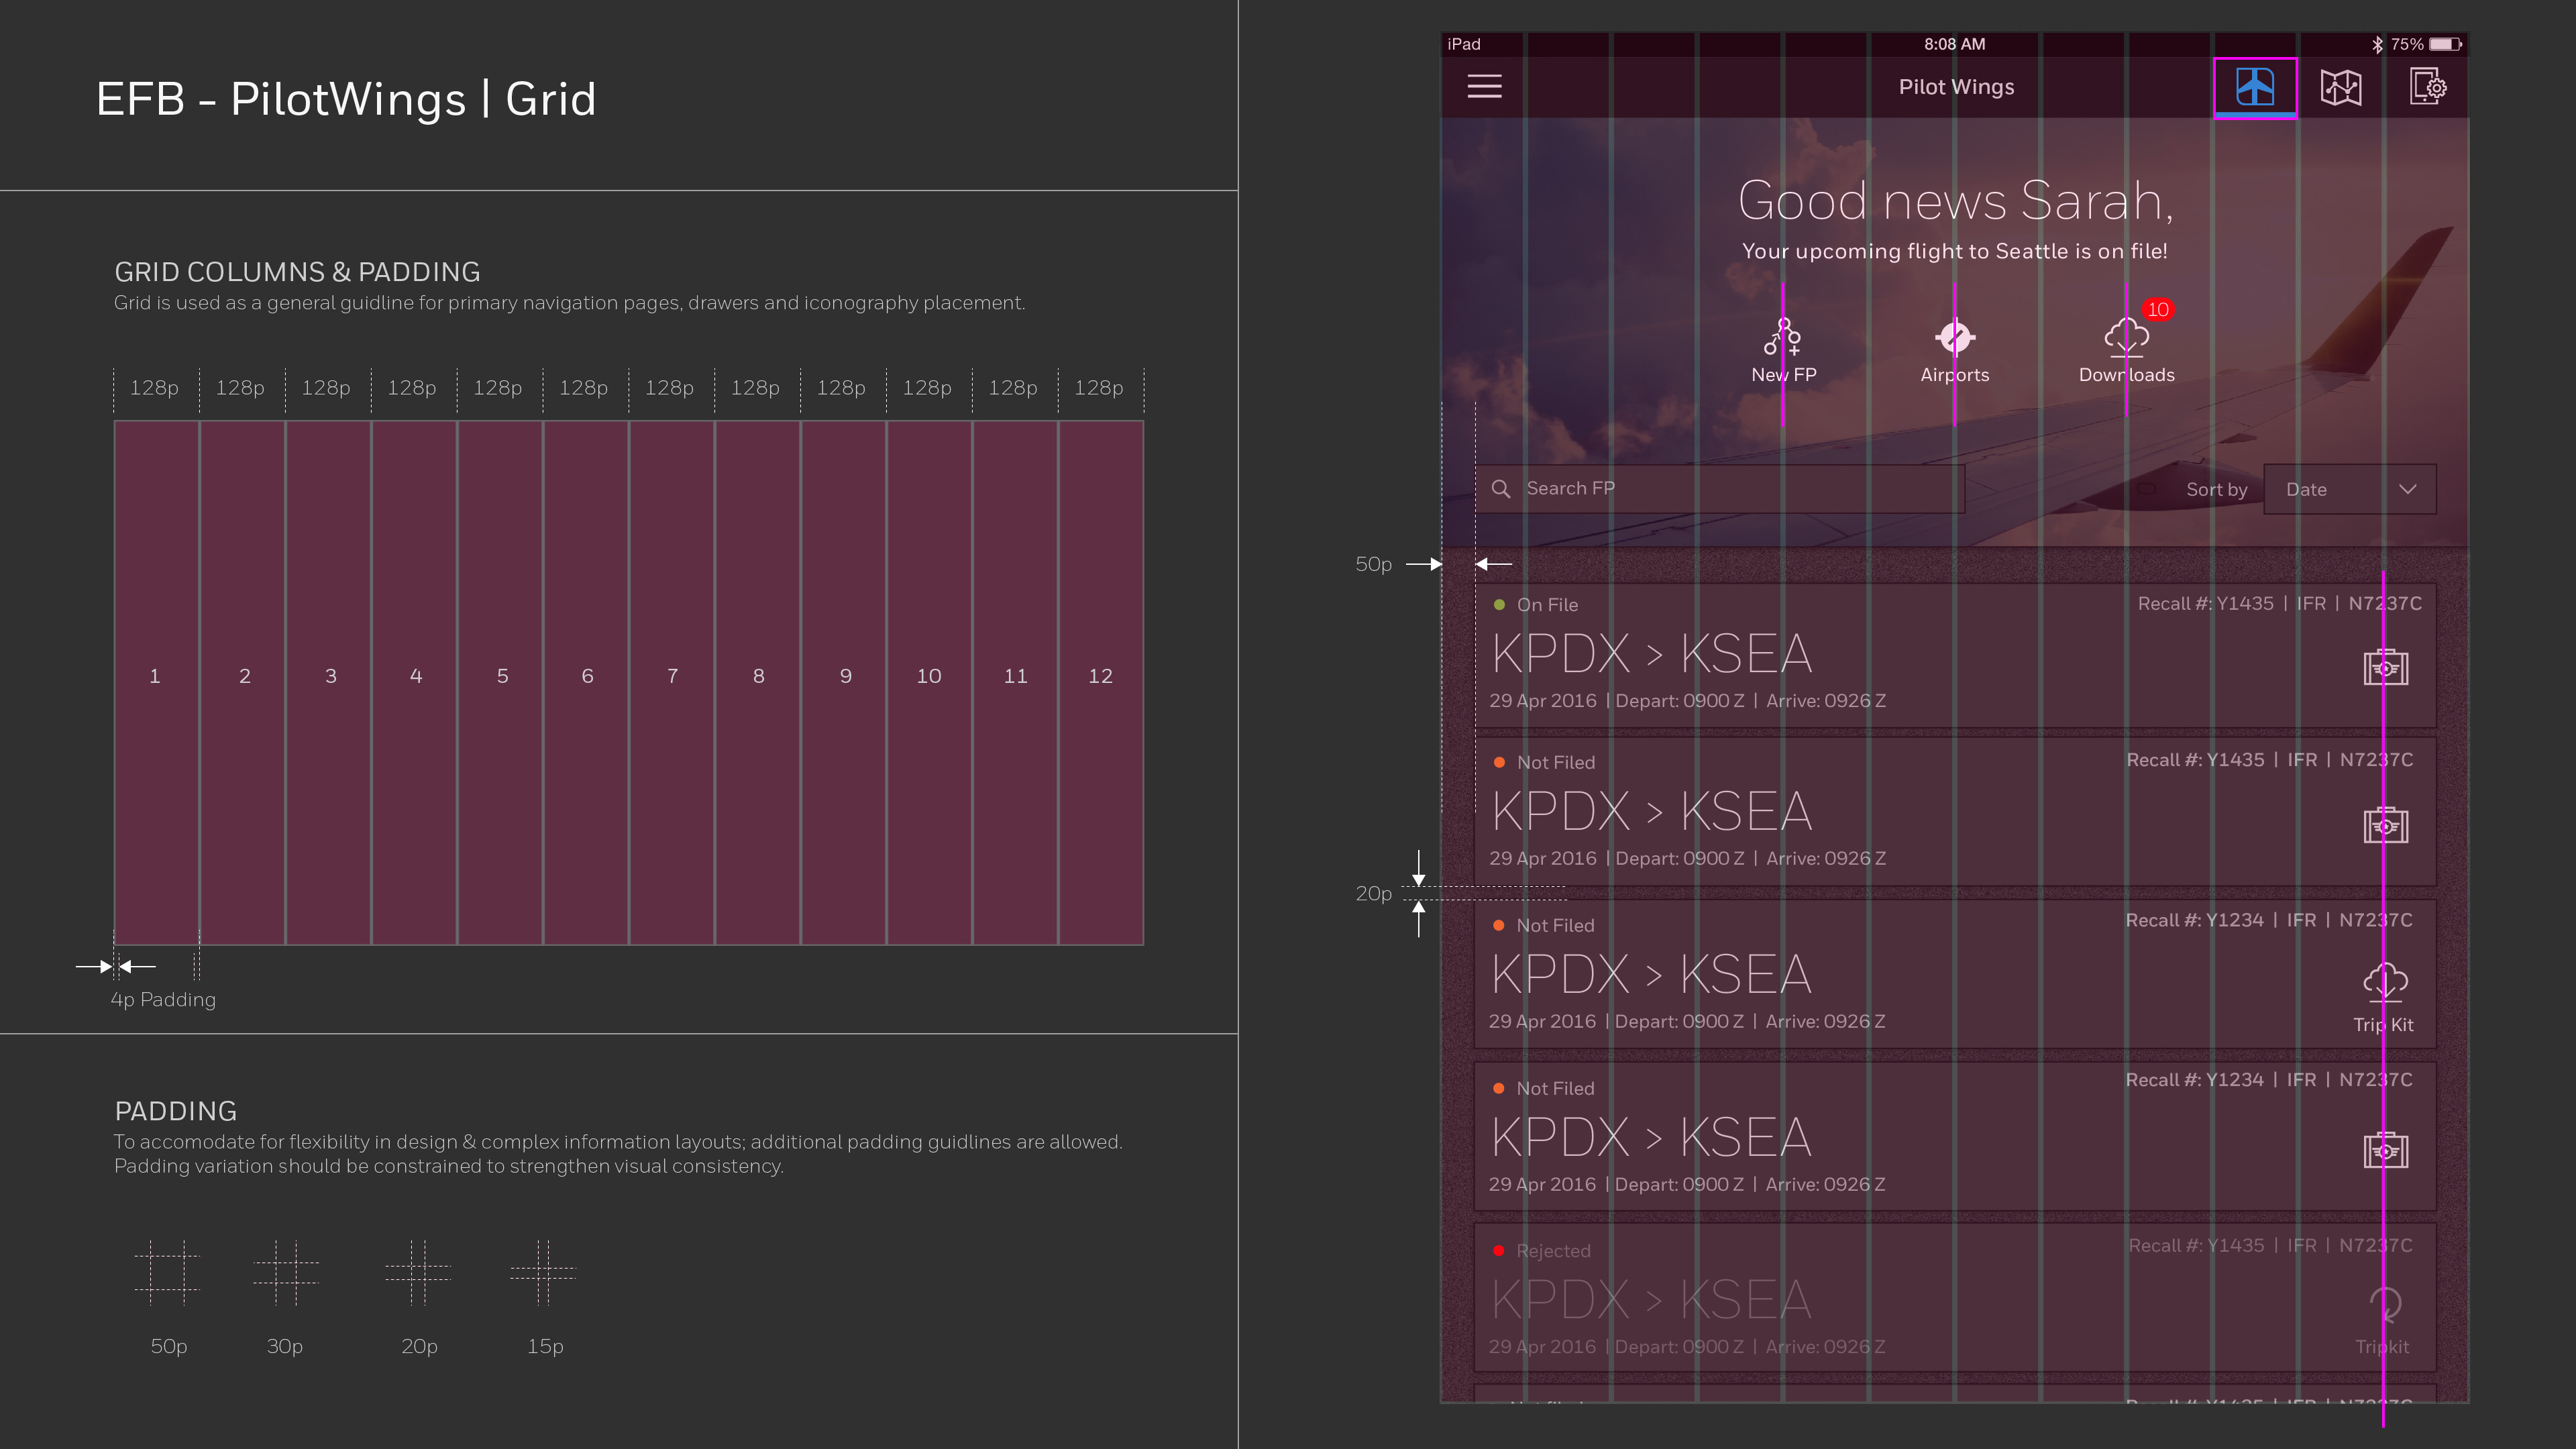Click the battery indicator in status bar
The image size is (2576, 1449).
pyautogui.click(x=2445, y=44)
